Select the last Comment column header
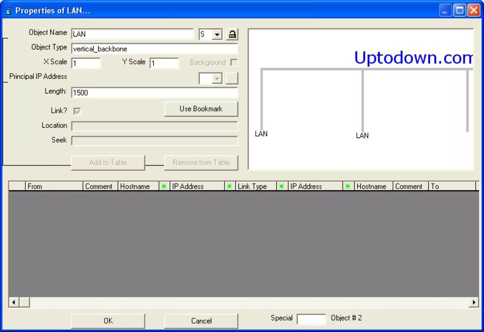The image size is (484, 332). pos(410,186)
